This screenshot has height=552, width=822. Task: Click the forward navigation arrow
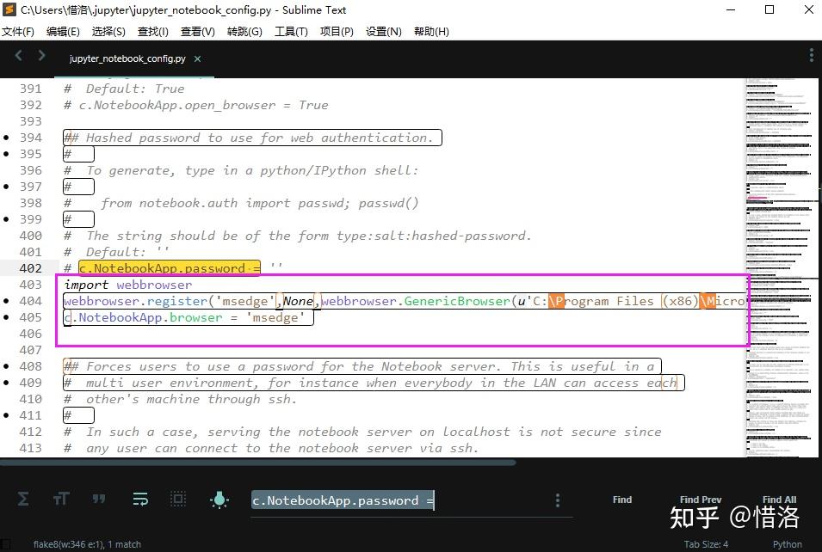click(40, 55)
